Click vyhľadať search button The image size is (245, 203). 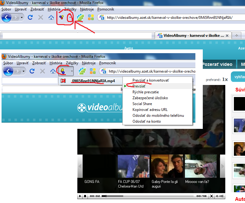[238, 77]
